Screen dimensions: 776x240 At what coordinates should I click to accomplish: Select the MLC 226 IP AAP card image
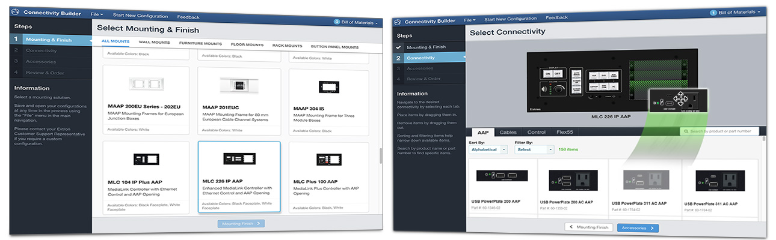click(239, 159)
